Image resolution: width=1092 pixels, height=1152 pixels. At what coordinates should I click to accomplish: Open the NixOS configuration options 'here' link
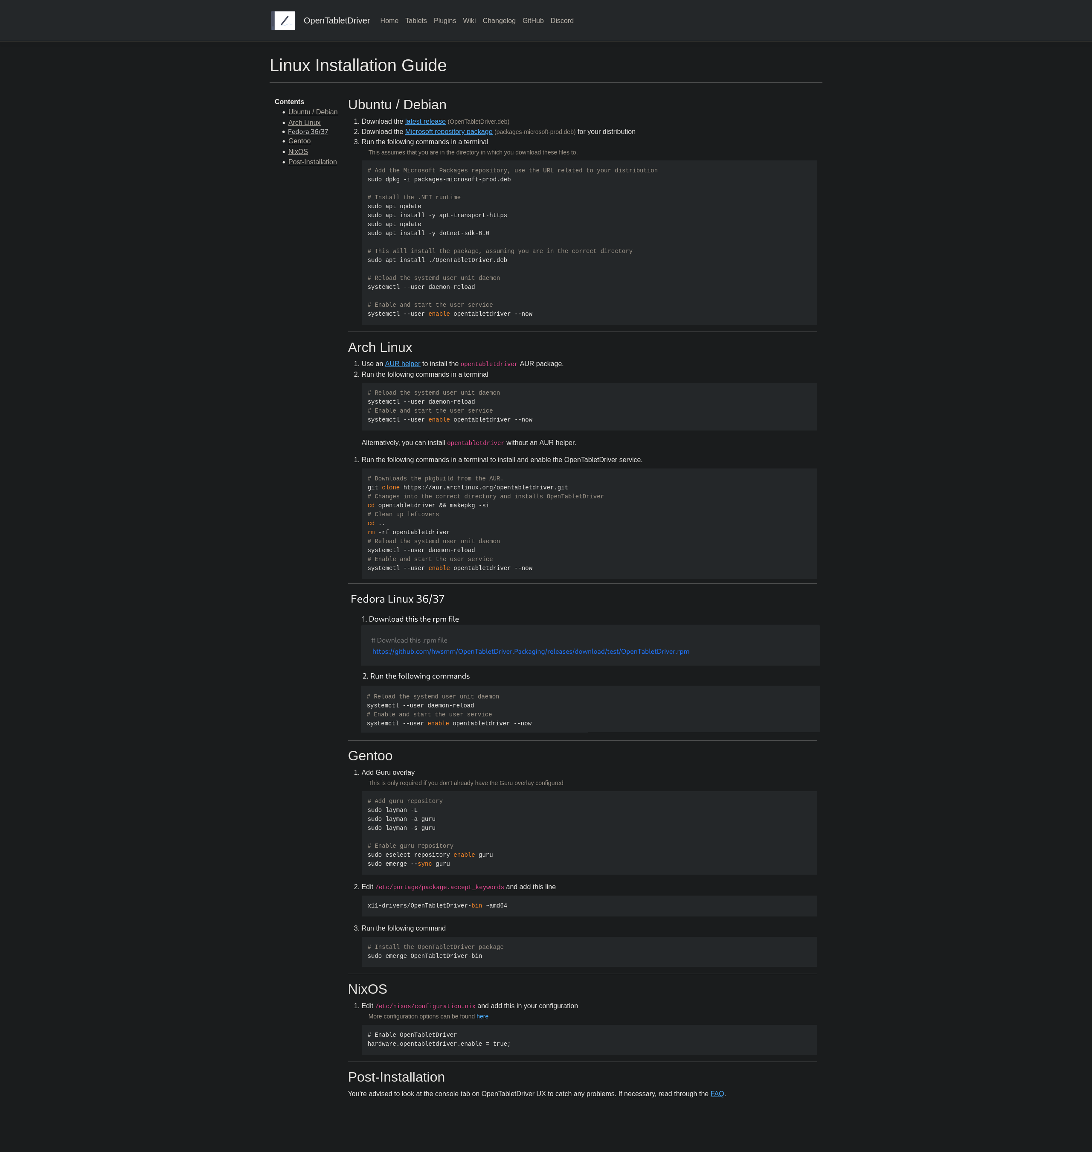click(482, 1016)
